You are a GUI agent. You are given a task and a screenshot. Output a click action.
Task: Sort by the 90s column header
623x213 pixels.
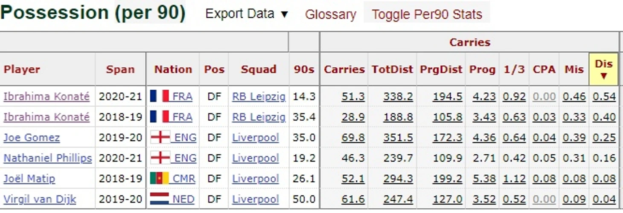coord(304,69)
